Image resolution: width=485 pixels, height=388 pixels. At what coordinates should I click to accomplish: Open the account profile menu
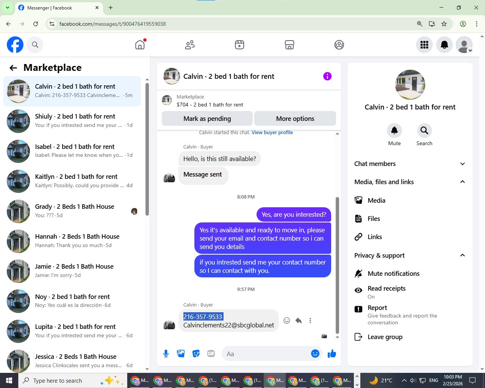pos(464,45)
